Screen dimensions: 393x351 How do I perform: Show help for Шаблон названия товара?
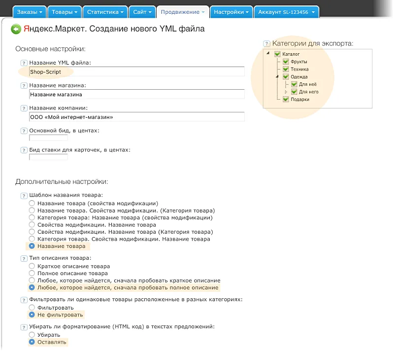(24, 196)
